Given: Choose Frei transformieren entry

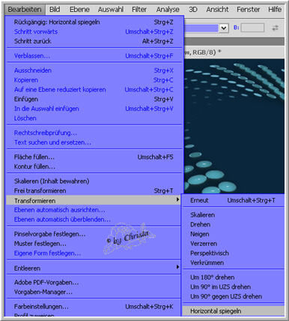Looking at the screenshot, I should [94, 190].
